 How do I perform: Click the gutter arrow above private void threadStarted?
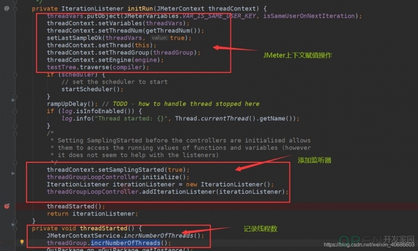[x=13, y=224]
